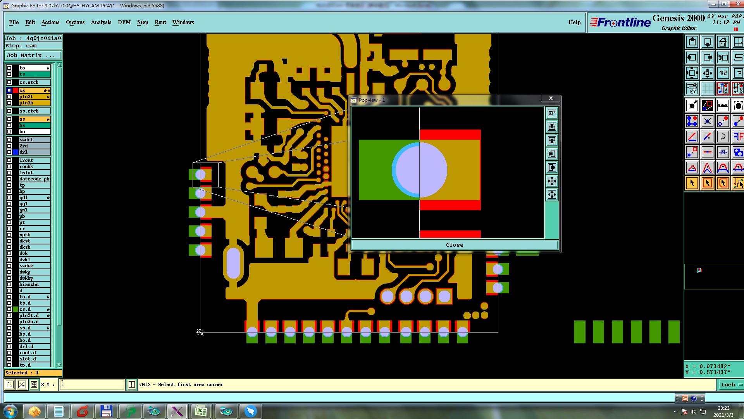The image size is (744, 419).
Task: Toggle the checkbox for layer 'cs.d'
Action: [x=9, y=309]
